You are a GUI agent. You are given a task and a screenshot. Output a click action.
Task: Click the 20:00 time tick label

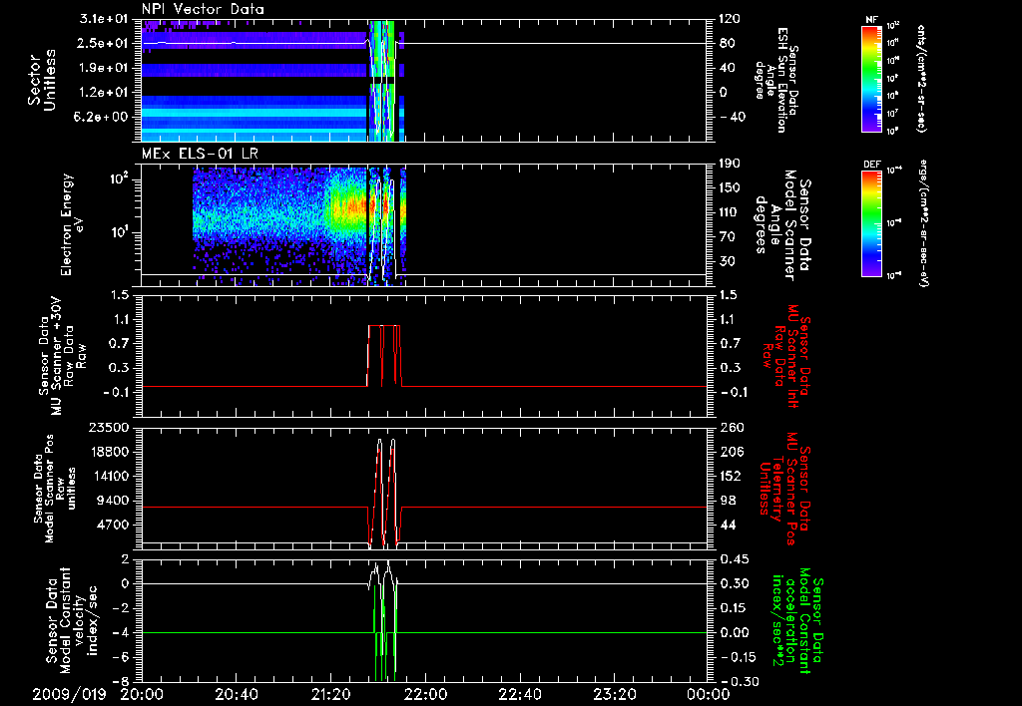pos(142,694)
